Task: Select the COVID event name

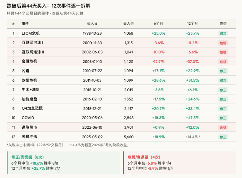Action: (28, 118)
